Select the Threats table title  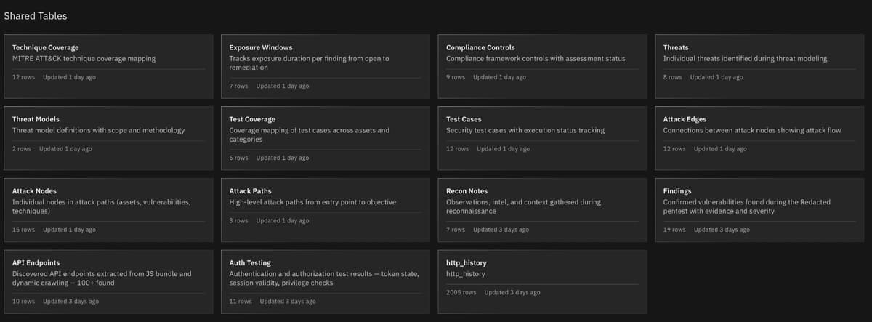(x=676, y=47)
